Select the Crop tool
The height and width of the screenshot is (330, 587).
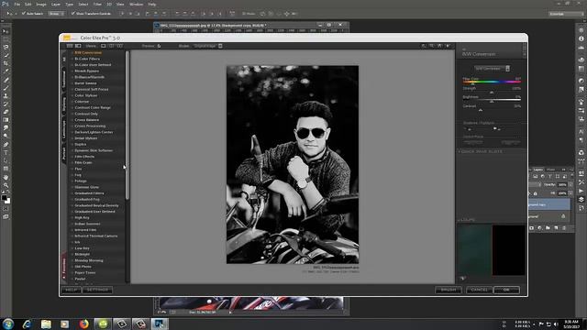pyautogui.click(x=6, y=63)
